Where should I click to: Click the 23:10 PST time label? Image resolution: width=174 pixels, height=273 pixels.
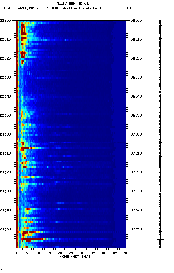(5, 153)
